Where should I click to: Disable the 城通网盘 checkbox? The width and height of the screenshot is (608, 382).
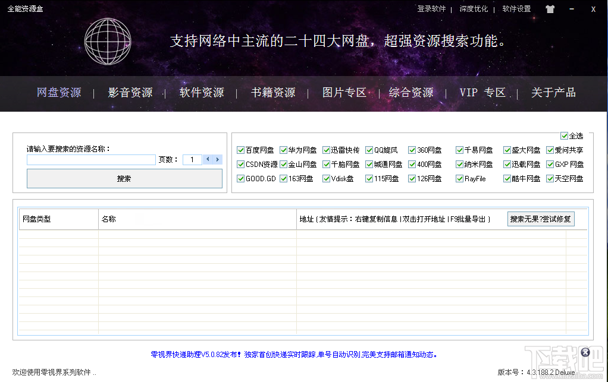[369, 165]
